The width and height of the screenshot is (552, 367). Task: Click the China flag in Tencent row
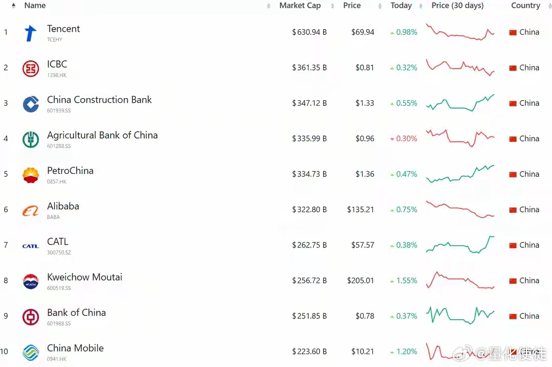point(513,33)
